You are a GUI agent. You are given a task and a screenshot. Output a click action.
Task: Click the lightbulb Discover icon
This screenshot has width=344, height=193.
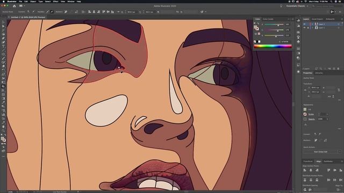click(281, 6)
